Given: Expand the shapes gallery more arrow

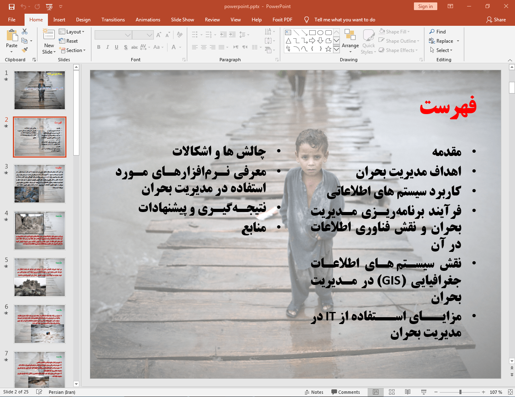Looking at the screenshot, I should (x=336, y=50).
